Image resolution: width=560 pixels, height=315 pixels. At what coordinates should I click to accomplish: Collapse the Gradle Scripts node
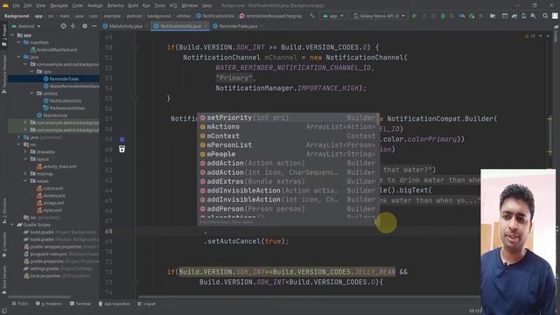click(x=12, y=225)
